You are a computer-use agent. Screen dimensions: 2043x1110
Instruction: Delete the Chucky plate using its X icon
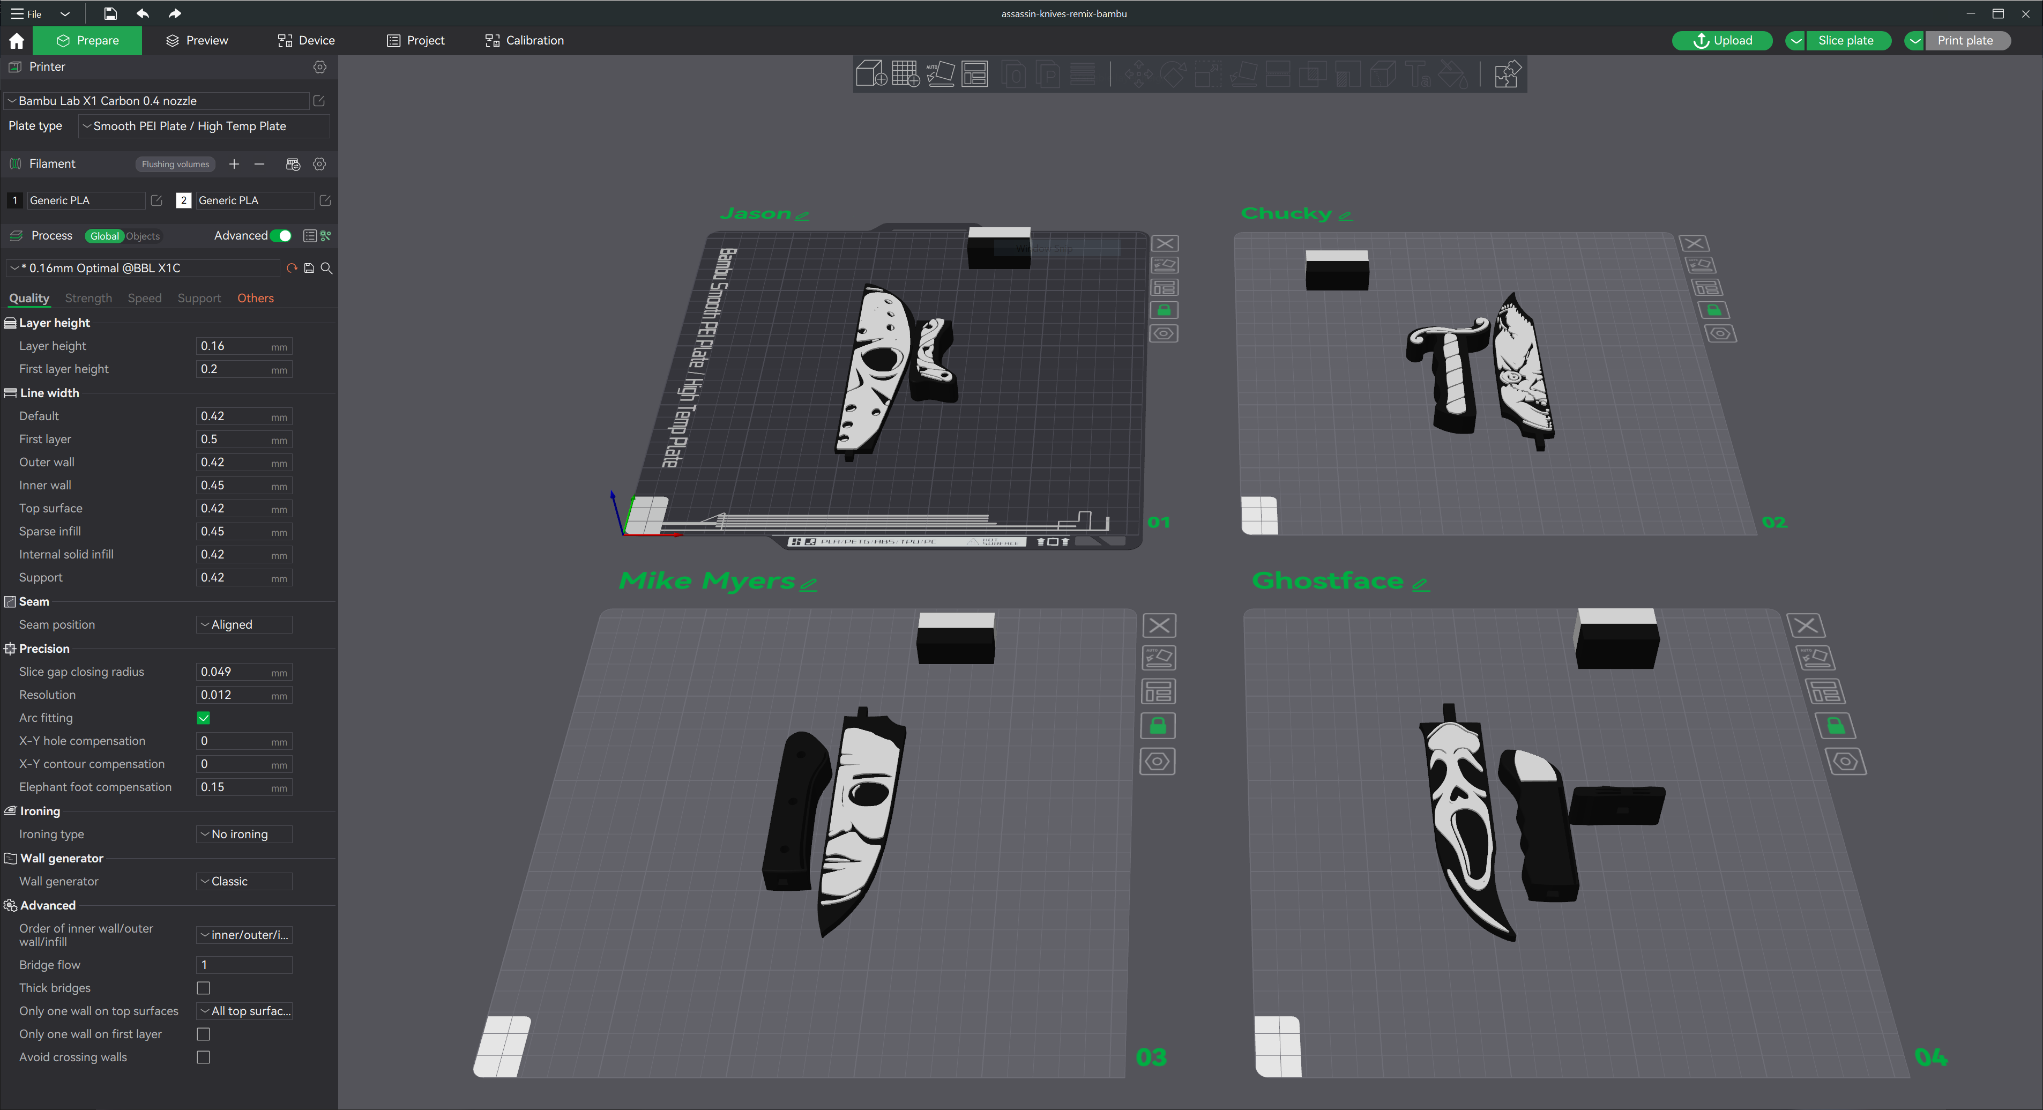(x=1694, y=243)
